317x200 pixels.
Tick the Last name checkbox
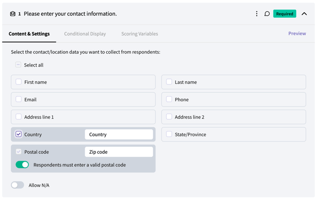[169, 82]
